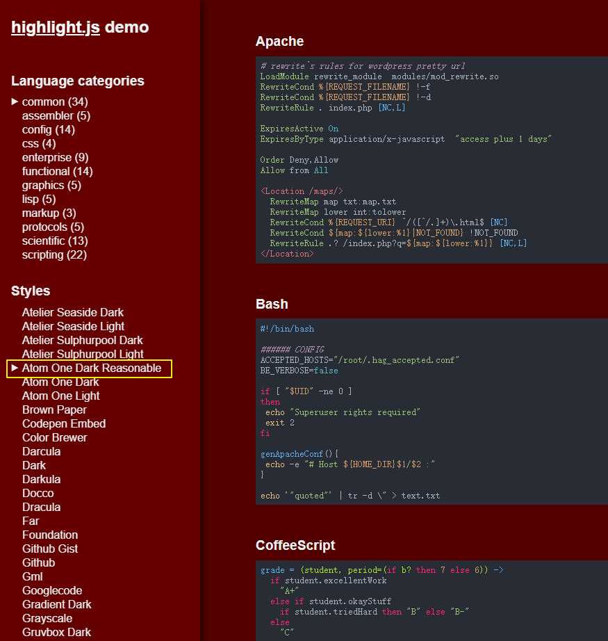Screen dimensions: 608x641
Task: Apply the Grayscale style
Action: click(47, 618)
